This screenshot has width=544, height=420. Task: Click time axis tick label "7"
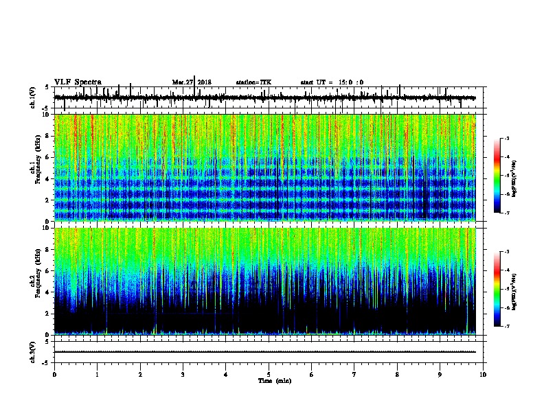[x=354, y=375]
